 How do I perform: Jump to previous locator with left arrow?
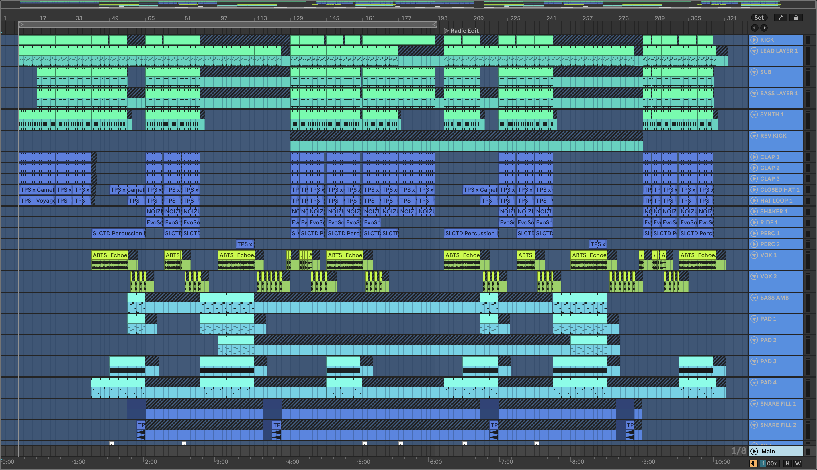tap(755, 28)
